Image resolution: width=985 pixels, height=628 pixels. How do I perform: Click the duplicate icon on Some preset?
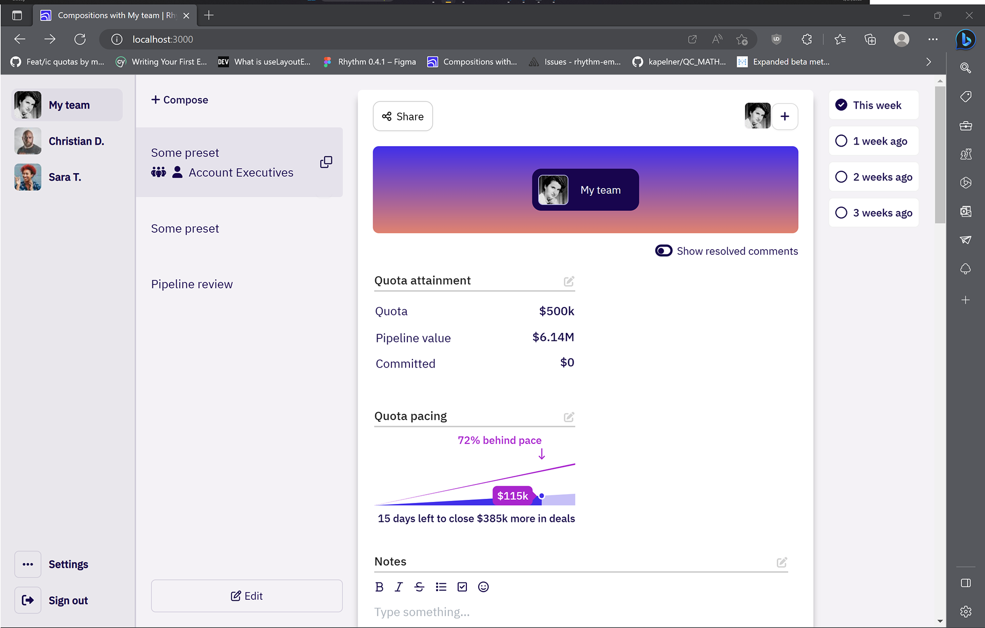326,162
